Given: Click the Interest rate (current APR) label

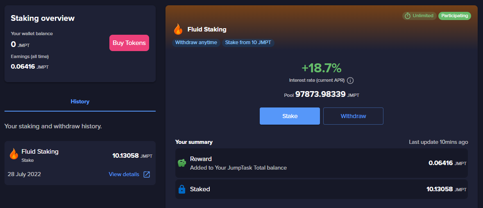Looking at the screenshot, I should 317,81.
